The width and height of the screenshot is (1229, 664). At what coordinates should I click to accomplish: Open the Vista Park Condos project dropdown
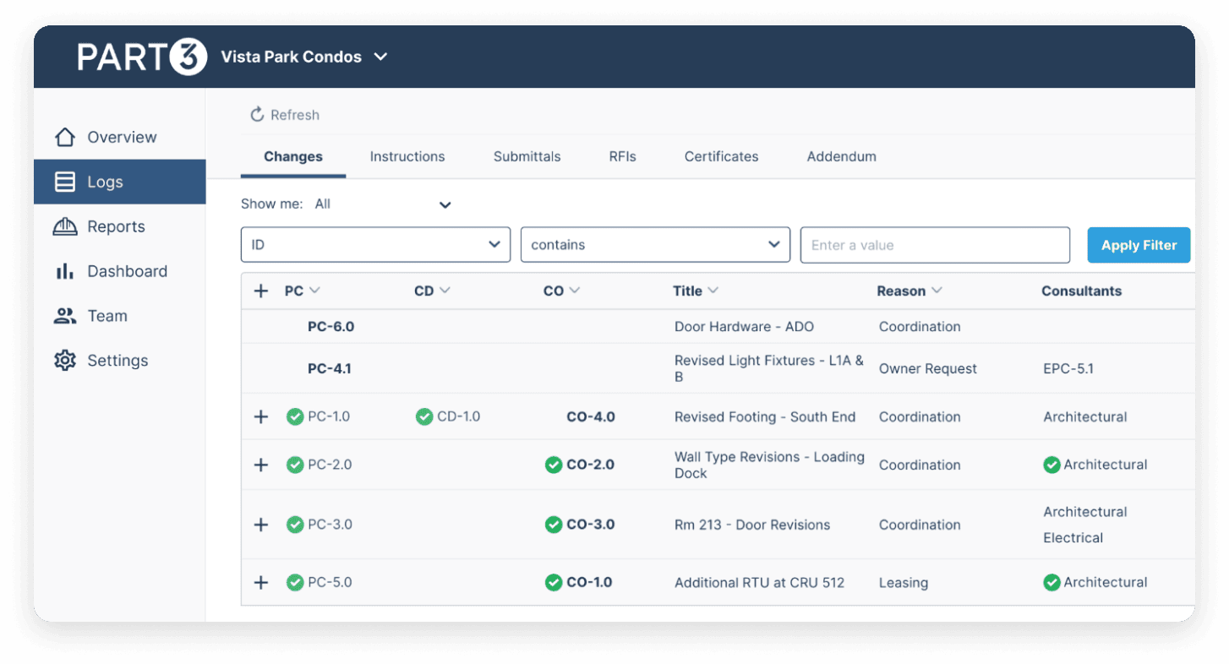304,57
